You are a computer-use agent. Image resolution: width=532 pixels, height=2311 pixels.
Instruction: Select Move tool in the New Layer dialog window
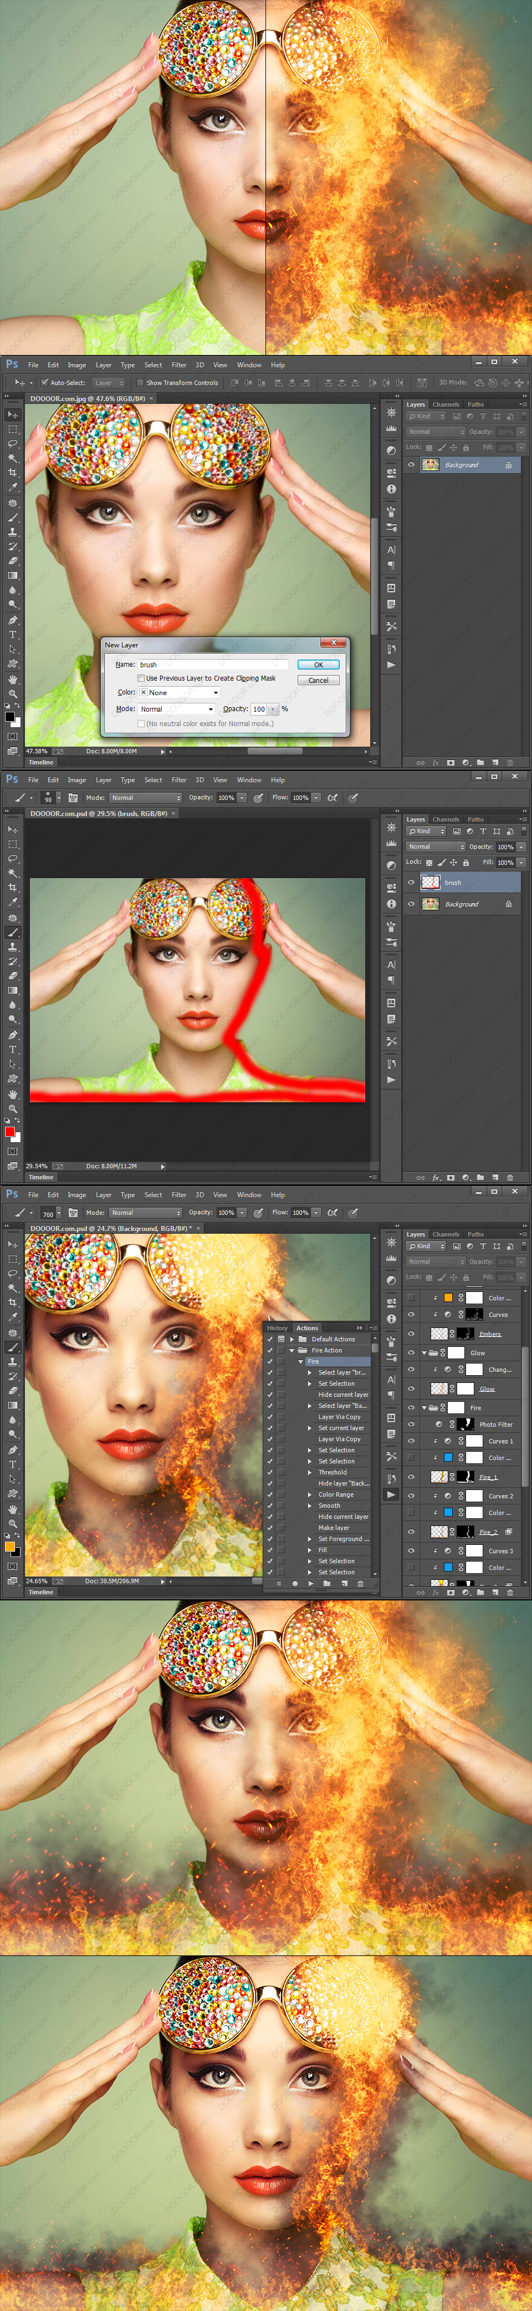[13, 414]
